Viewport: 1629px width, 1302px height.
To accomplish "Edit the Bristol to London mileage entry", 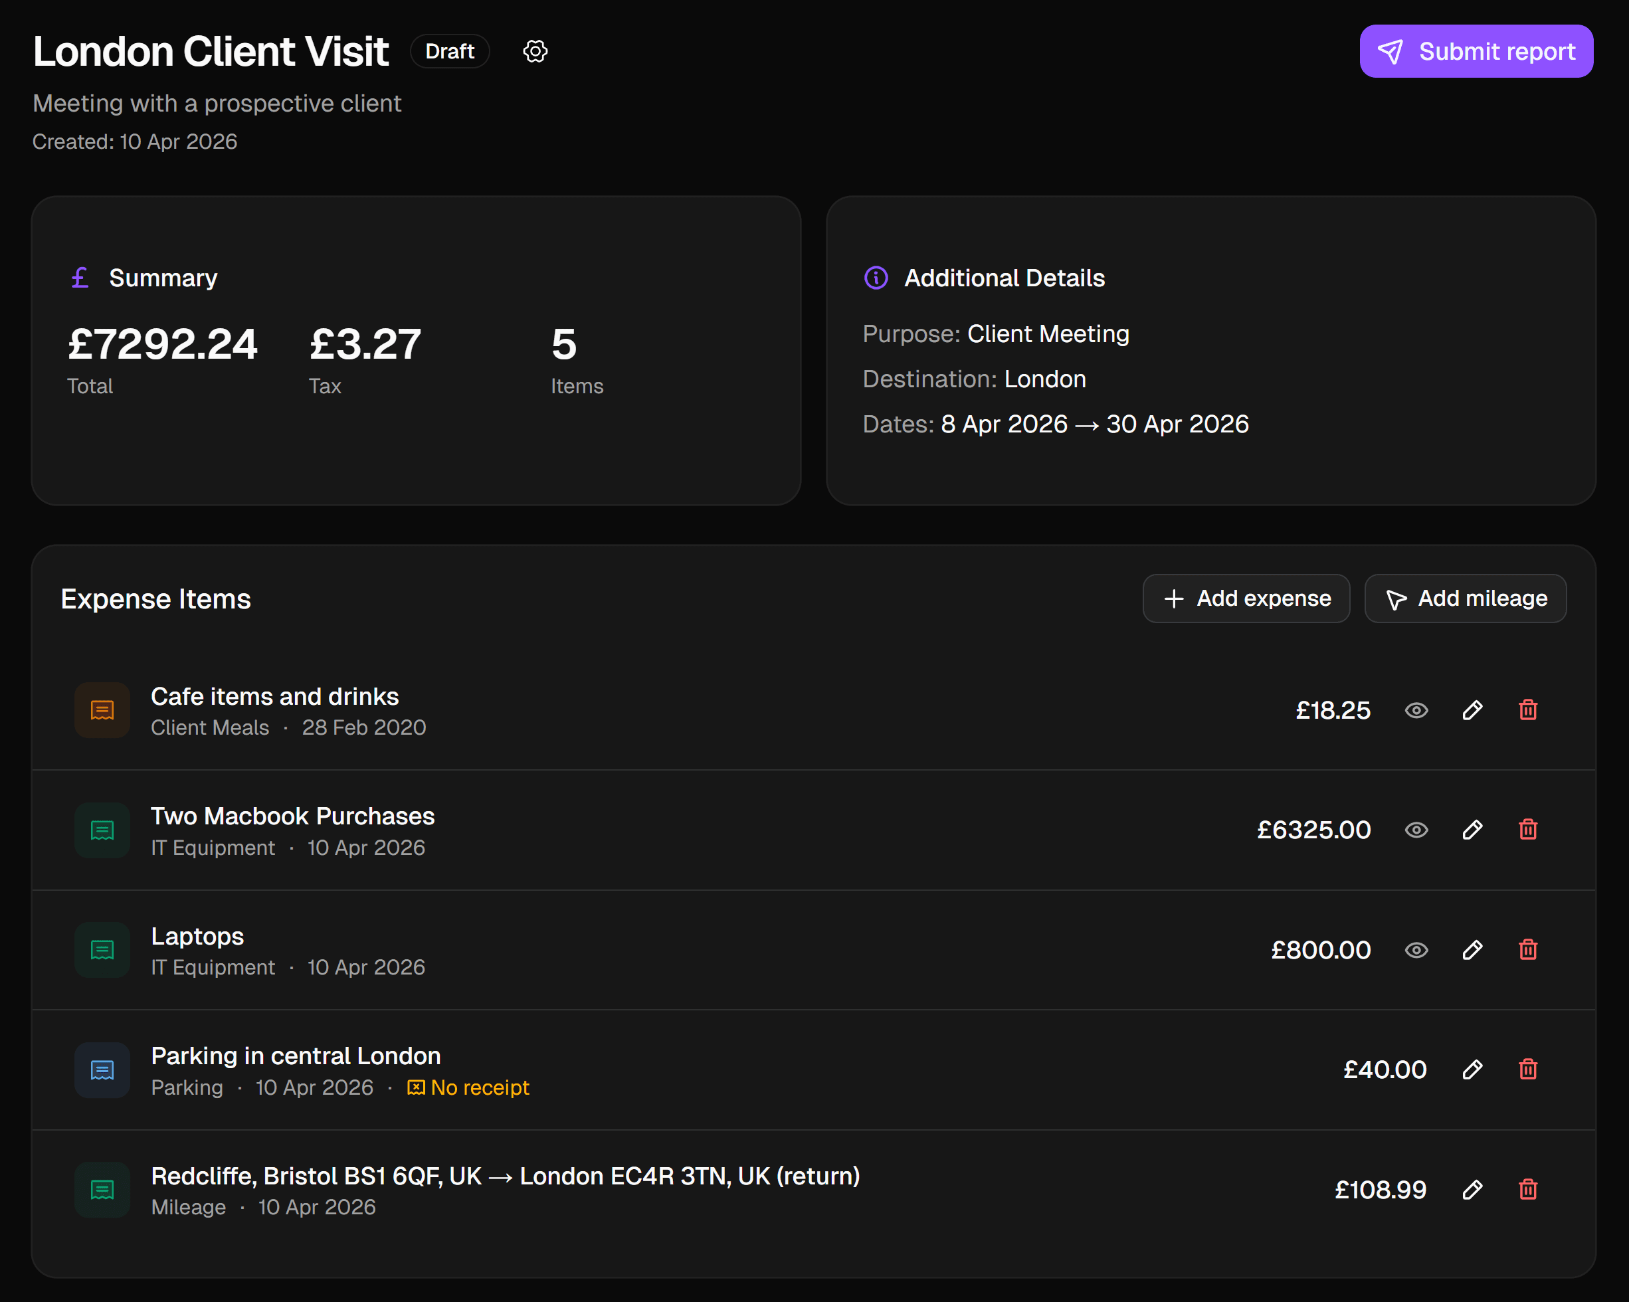I will point(1472,1190).
